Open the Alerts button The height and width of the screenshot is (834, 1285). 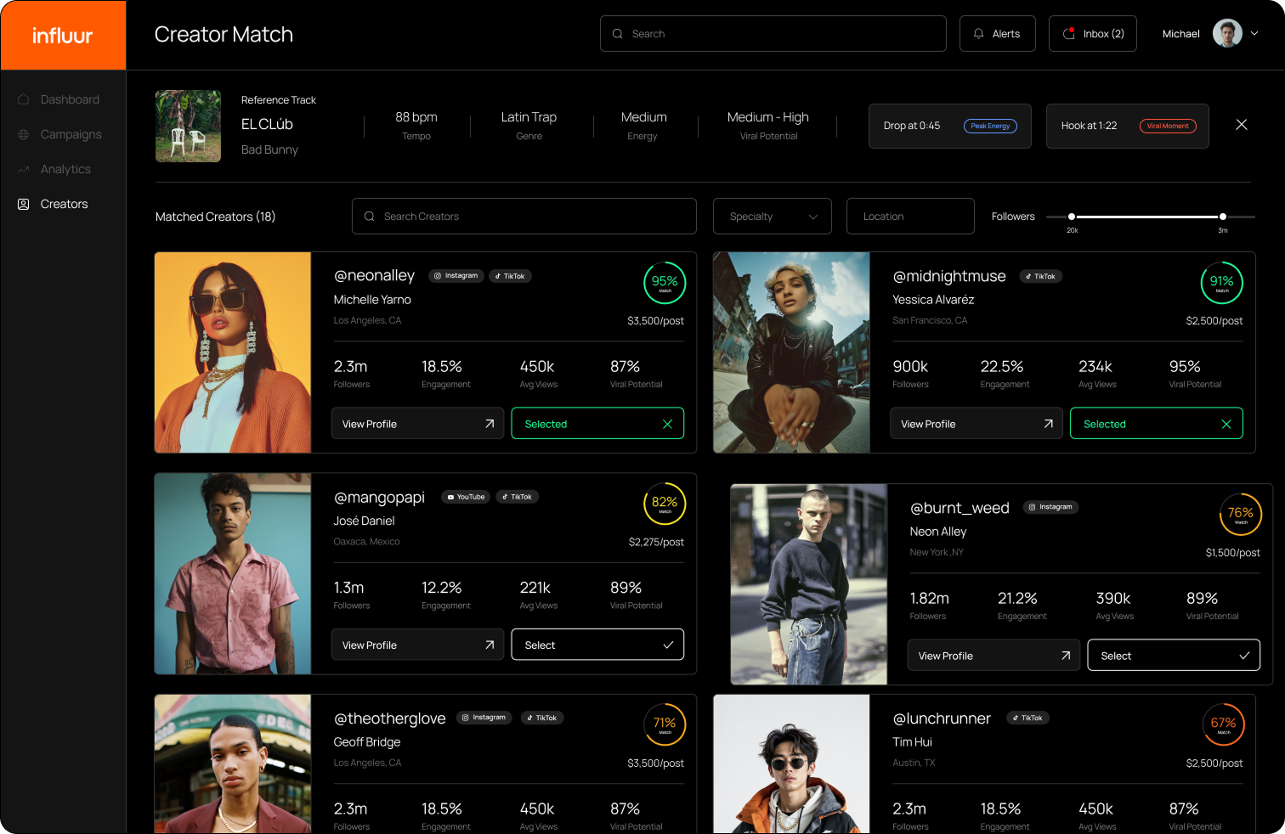tap(998, 34)
